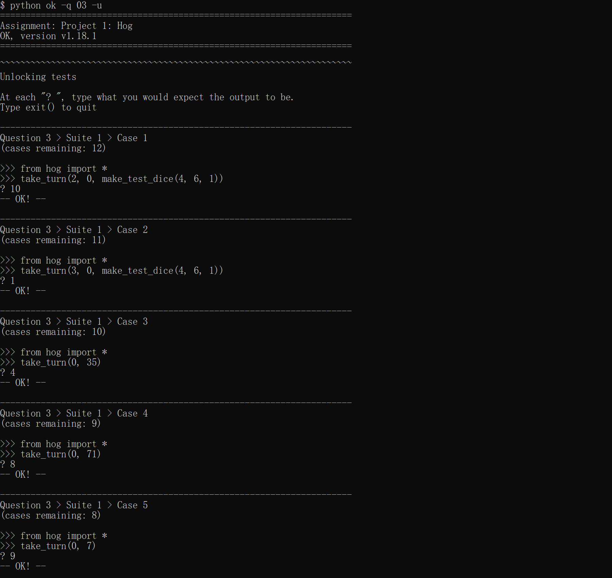
Task: Click the '? 9' answer line
Action: click(8, 556)
